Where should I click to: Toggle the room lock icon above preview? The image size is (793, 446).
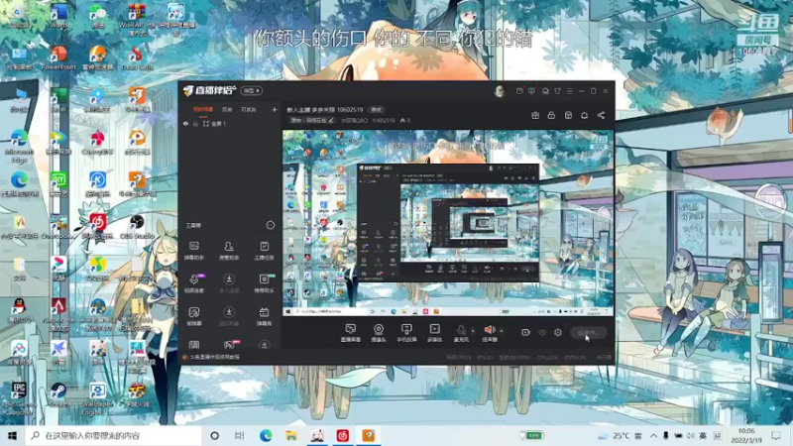pyautogui.click(x=551, y=115)
